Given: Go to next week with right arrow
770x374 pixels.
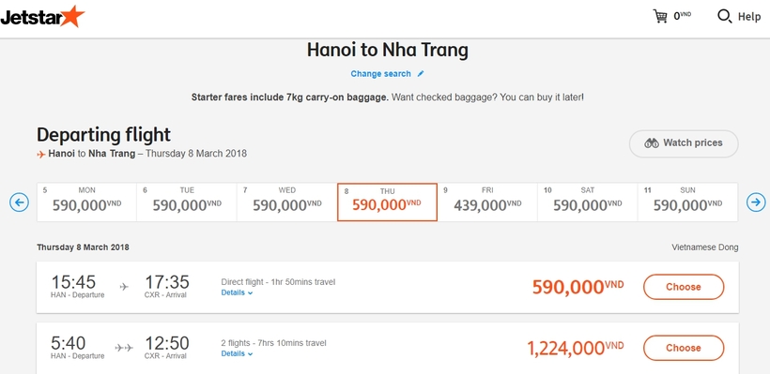Looking at the screenshot, I should click(756, 202).
